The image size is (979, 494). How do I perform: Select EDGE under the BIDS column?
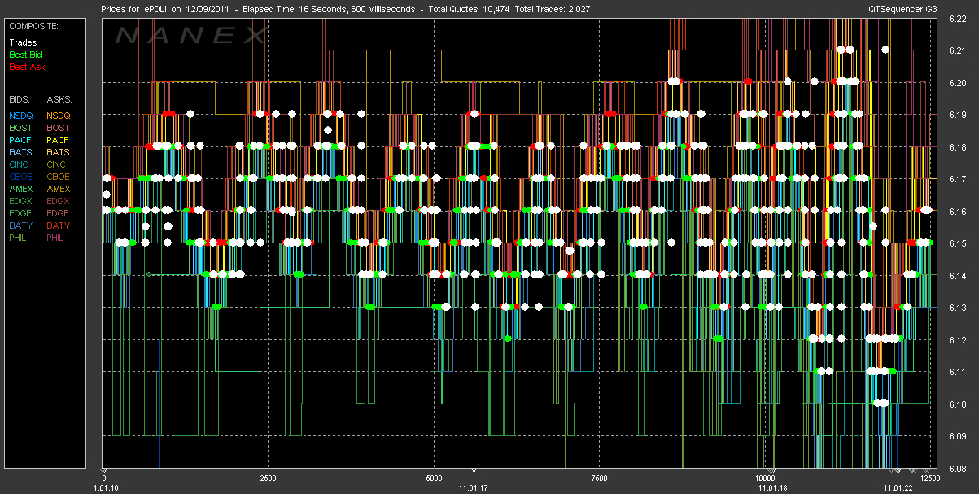(x=21, y=213)
